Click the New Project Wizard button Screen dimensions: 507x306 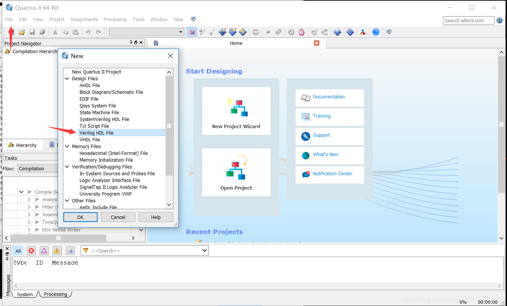coord(236,111)
